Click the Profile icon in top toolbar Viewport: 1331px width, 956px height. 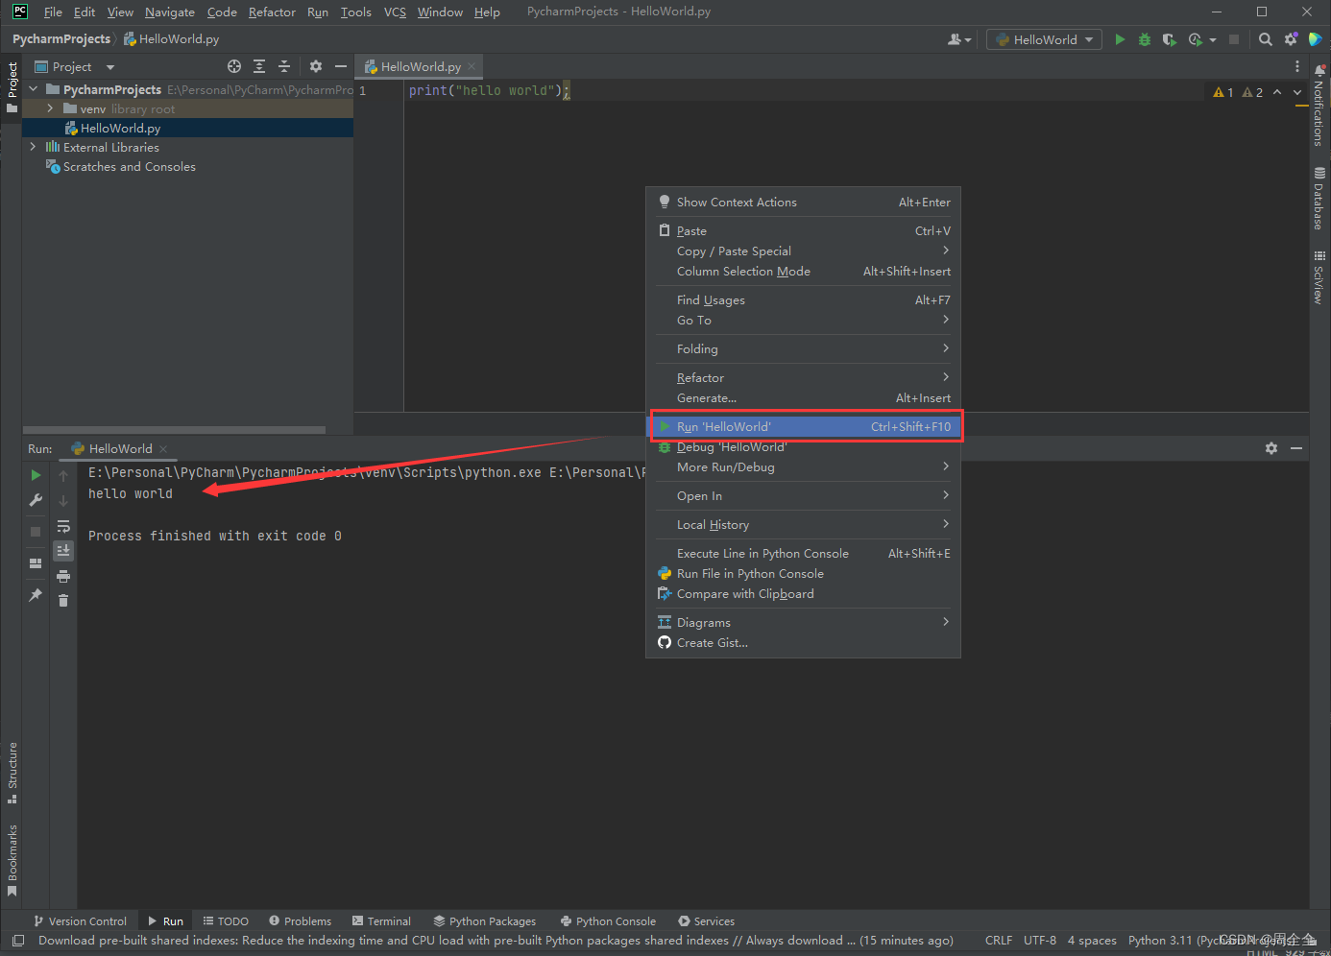1196,39
